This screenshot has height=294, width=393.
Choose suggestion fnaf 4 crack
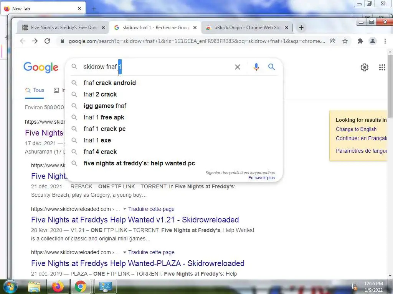tap(174, 152)
